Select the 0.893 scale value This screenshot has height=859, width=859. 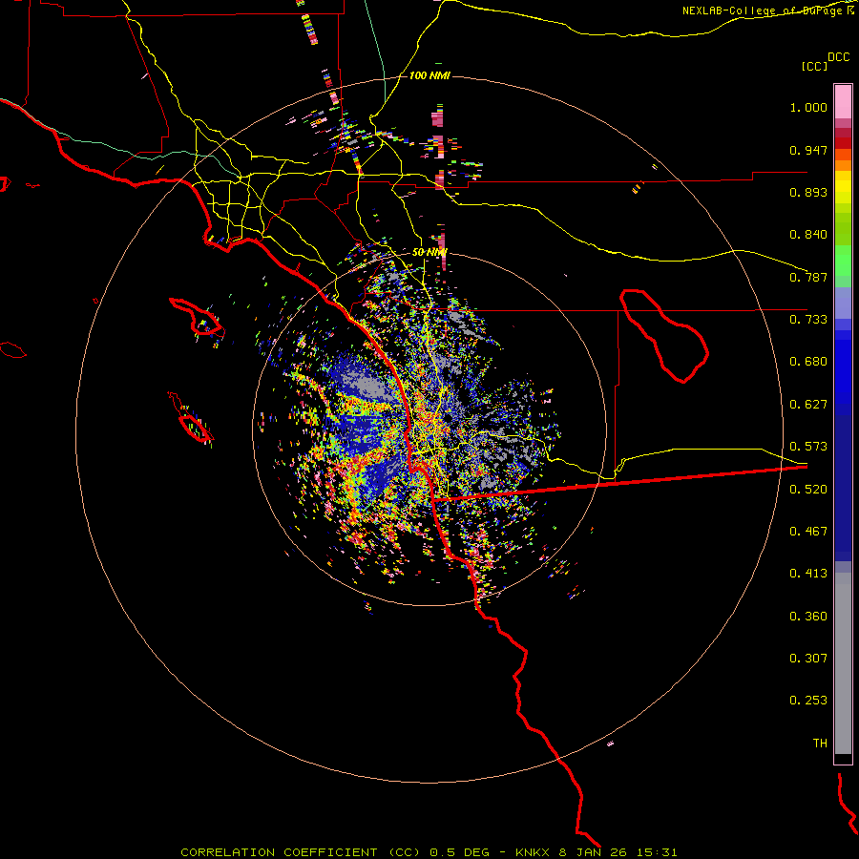808,192
